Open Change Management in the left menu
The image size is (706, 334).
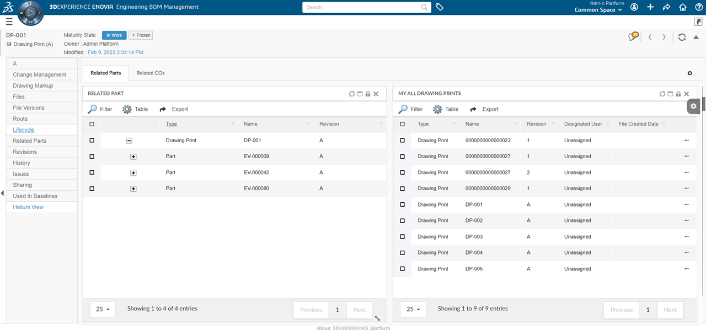click(x=39, y=74)
